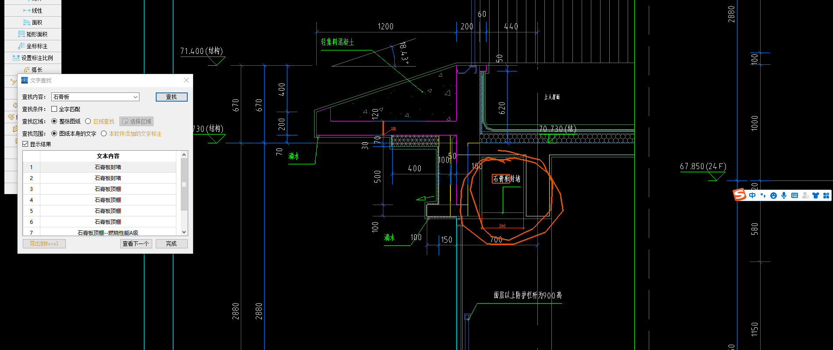
Task: Close the 文字查找 dialog
Action: (x=186, y=80)
